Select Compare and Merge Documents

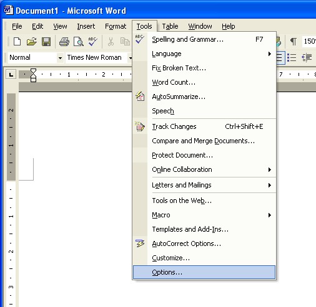pyautogui.click(x=205, y=141)
